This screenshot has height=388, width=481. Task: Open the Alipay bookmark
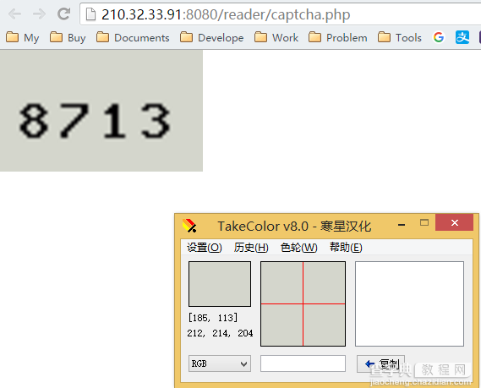point(462,37)
